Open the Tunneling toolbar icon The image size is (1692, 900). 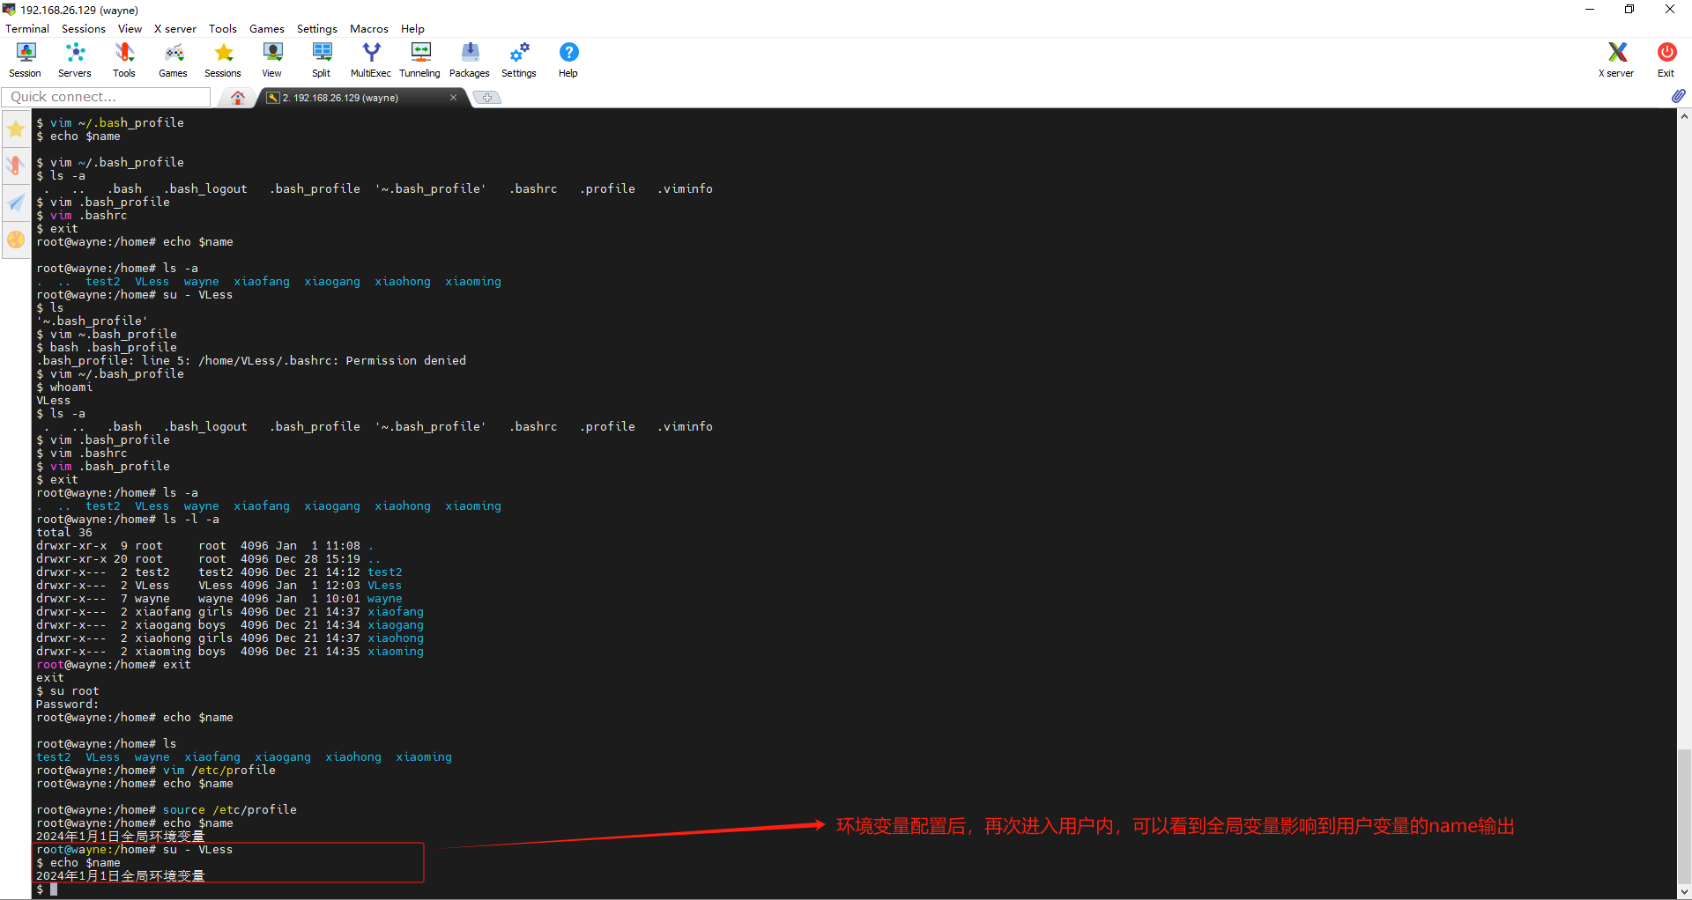tap(420, 60)
